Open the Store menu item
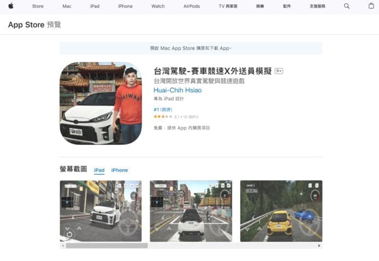The width and height of the screenshot is (379, 261). point(38,7)
